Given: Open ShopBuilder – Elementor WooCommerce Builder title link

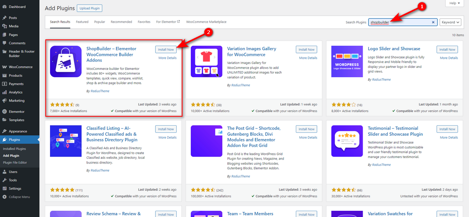Looking at the screenshot, I should click(111, 55).
